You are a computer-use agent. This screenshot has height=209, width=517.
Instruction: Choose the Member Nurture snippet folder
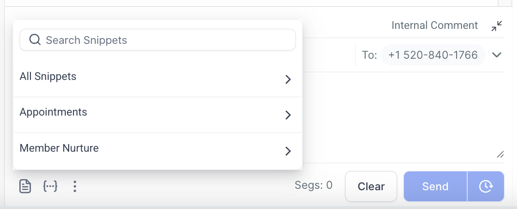pyautogui.click(x=59, y=148)
